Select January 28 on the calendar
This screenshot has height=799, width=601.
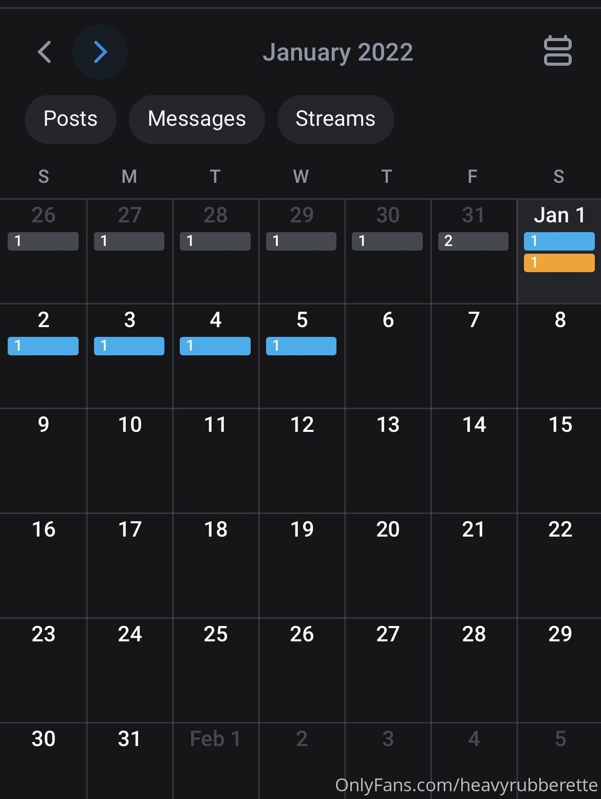coord(474,670)
